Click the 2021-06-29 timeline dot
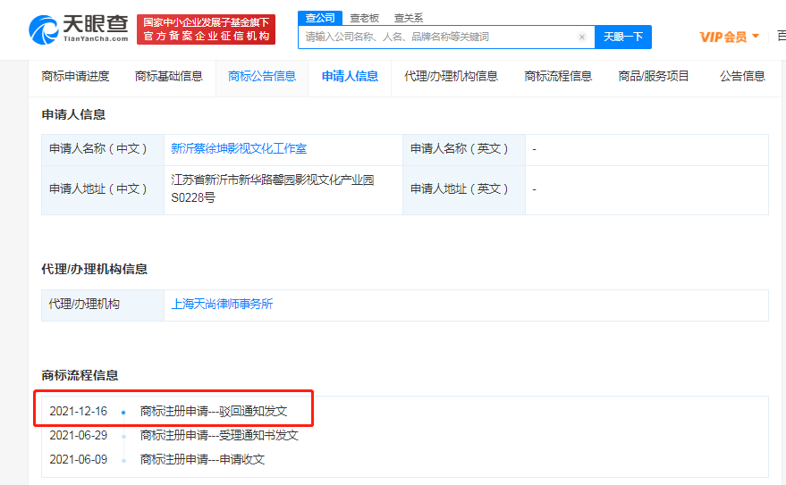Image resolution: width=786 pixels, height=485 pixels. [x=123, y=437]
